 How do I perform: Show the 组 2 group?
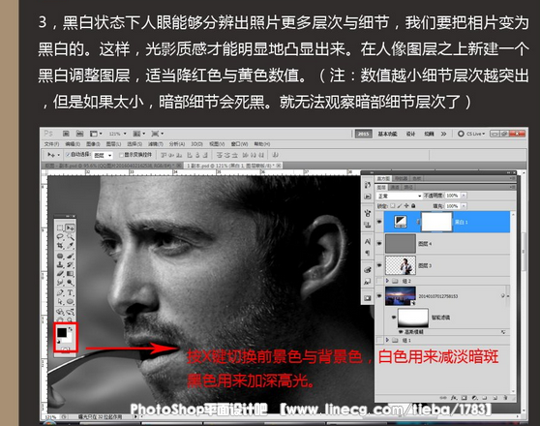379,281
